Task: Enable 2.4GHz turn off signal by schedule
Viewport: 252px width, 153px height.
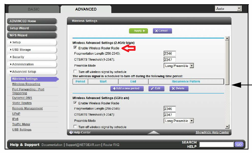Action: (x=75, y=72)
